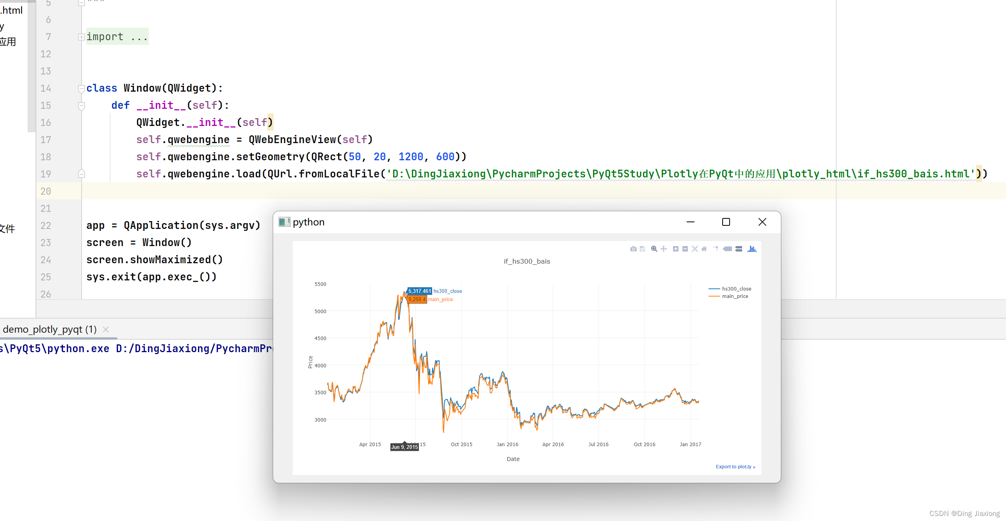Switch to the demo_plotly_pyqt (1) tab
This screenshot has height=521, width=1006.
(49, 329)
